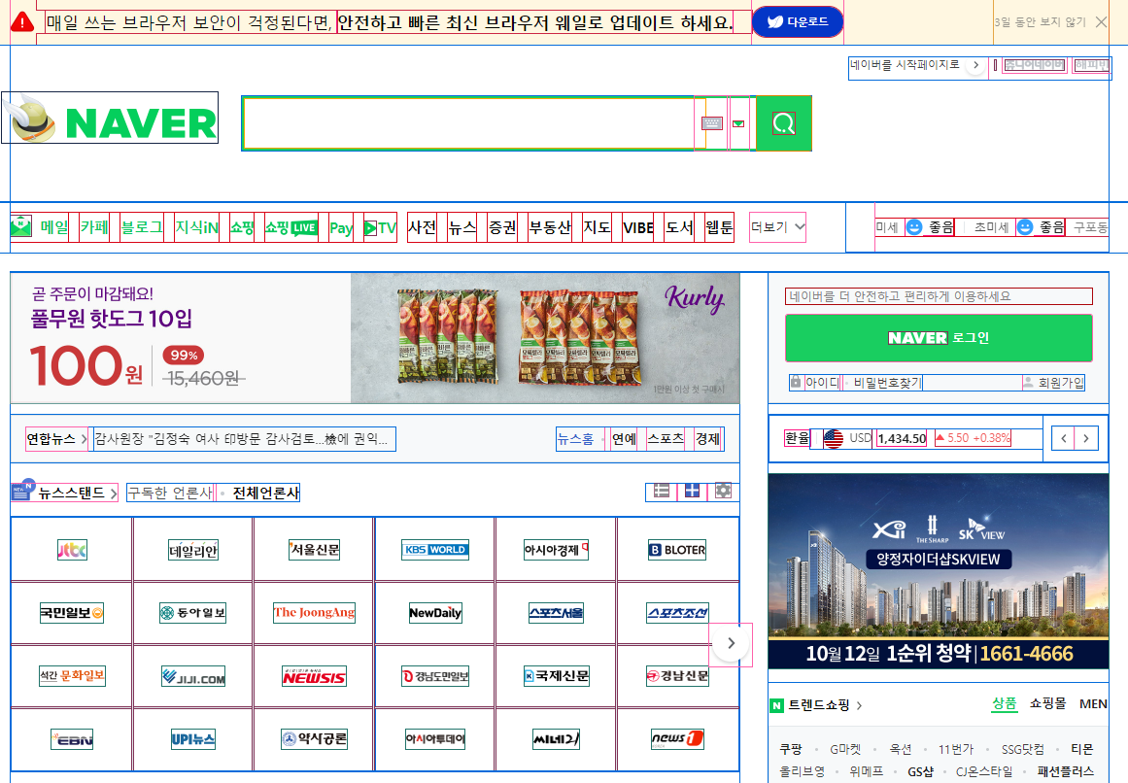The image size is (1128, 783).
Task: Select the 서울신문 press logo
Action: click(315, 549)
